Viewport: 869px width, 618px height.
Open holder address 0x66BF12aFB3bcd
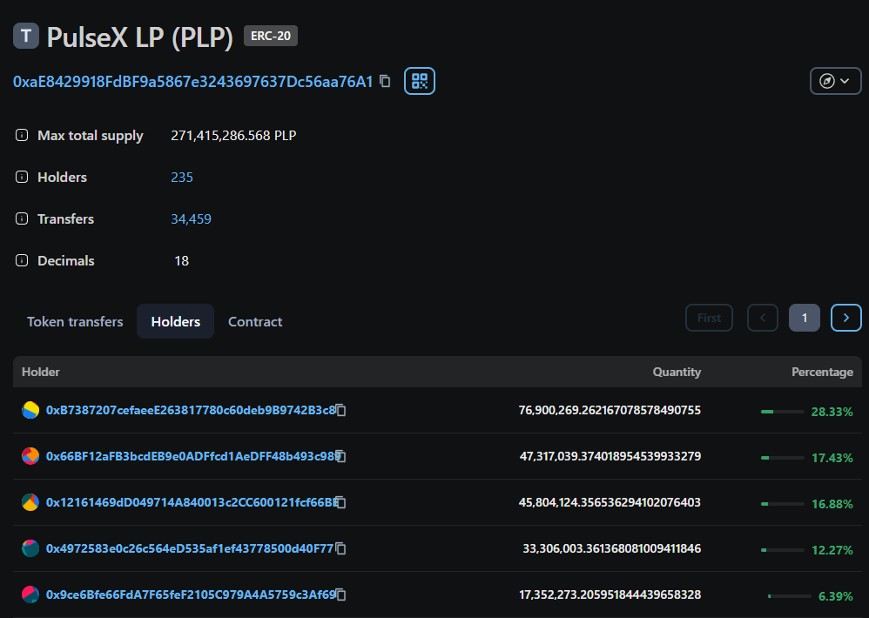pos(192,456)
